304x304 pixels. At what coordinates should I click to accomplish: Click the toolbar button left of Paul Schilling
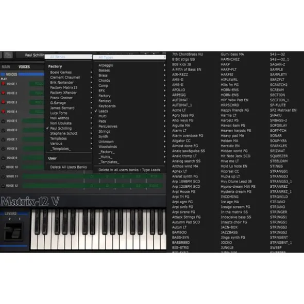coord(8,55)
